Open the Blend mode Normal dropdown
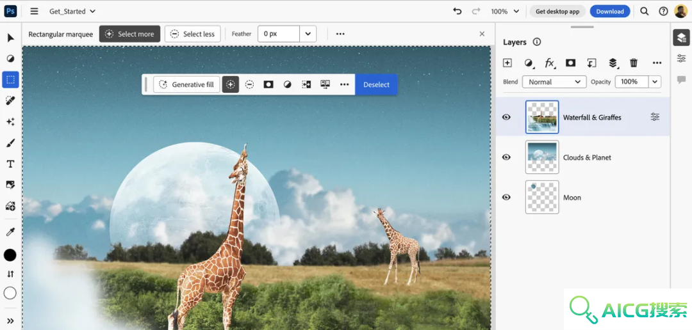This screenshot has width=692, height=330. point(554,82)
